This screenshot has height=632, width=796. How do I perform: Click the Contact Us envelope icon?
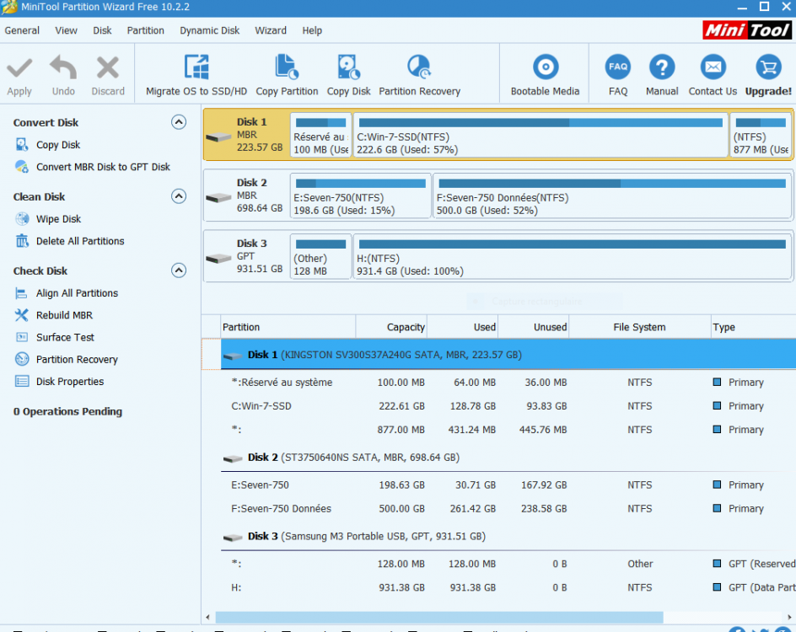[713, 67]
